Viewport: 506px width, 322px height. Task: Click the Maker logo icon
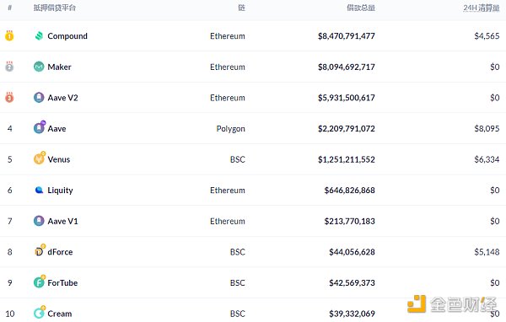tap(39, 67)
